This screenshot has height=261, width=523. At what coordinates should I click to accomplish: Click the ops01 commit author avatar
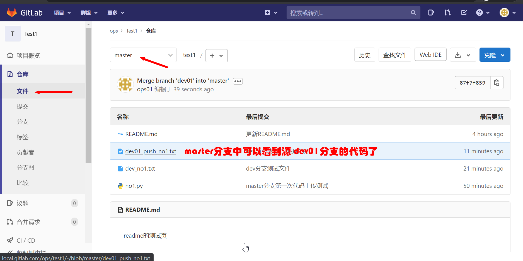point(125,84)
